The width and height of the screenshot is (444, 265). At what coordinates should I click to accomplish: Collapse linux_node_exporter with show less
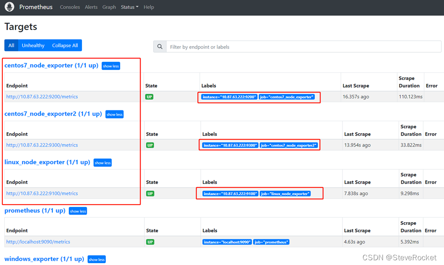coord(103,163)
